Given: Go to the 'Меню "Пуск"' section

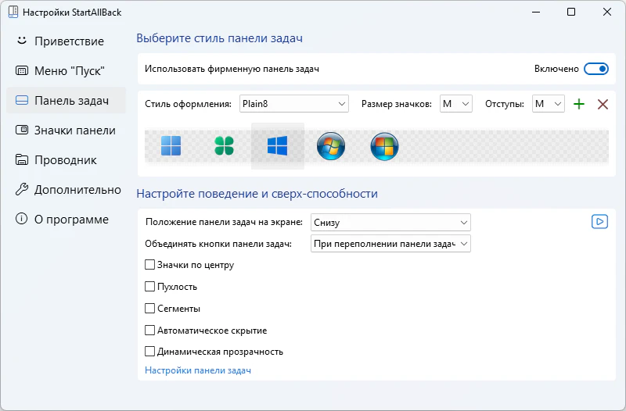Looking at the screenshot, I should [69, 71].
